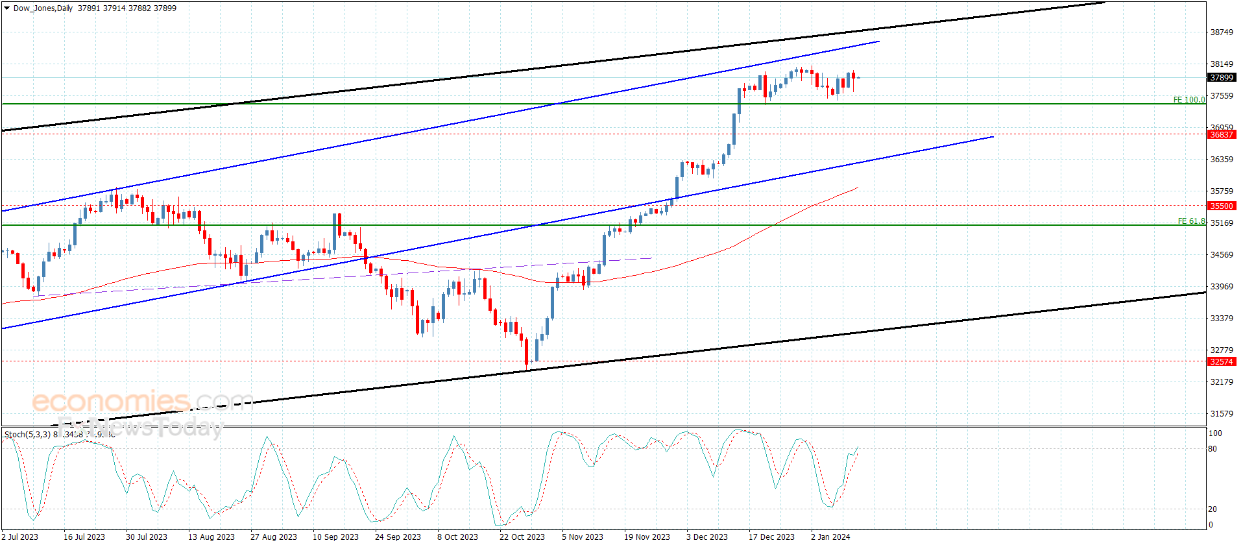Click the 3 Dec 2023 date marker
Image resolution: width=1243 pixels, height=545 pixels.
click(707, 537)
